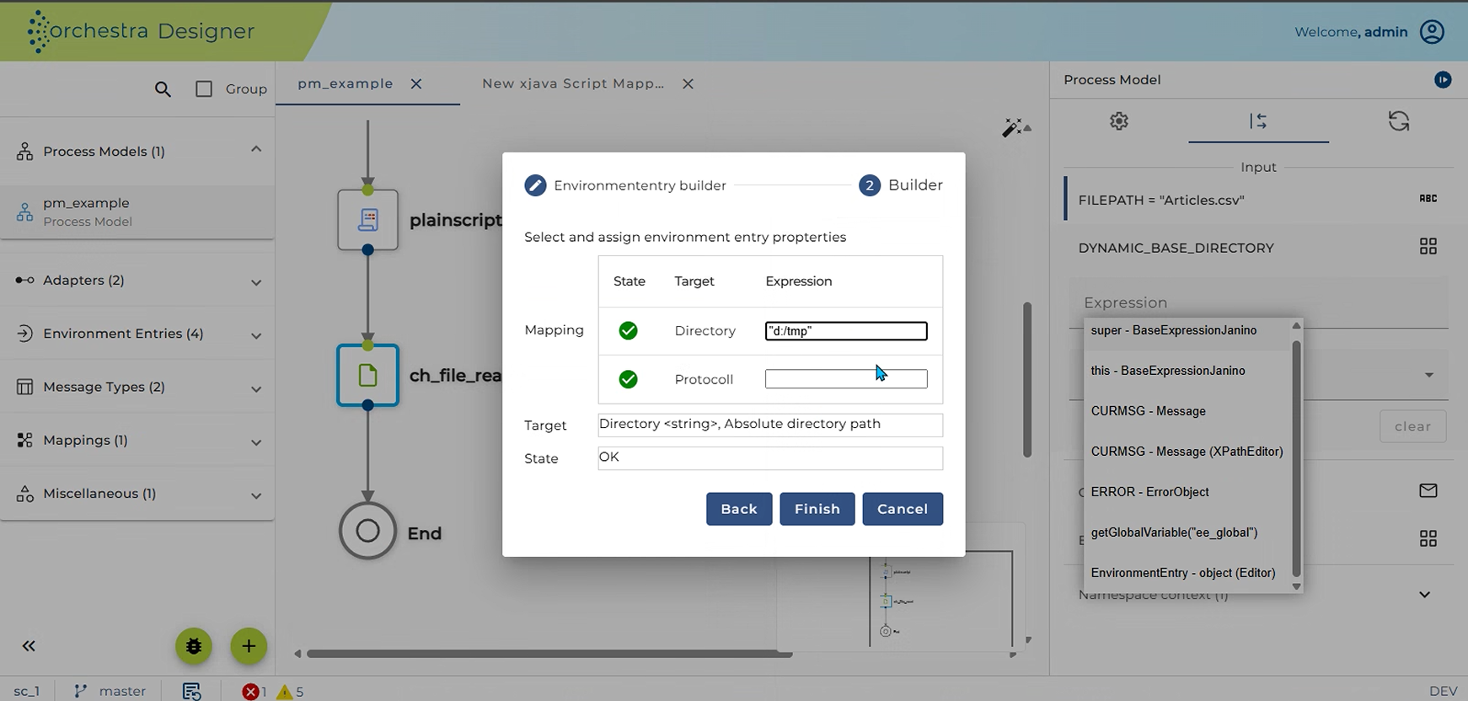This screenshot has width=1468, height=701.
Task: Click the green debug bug button
Action: [194, 646]
